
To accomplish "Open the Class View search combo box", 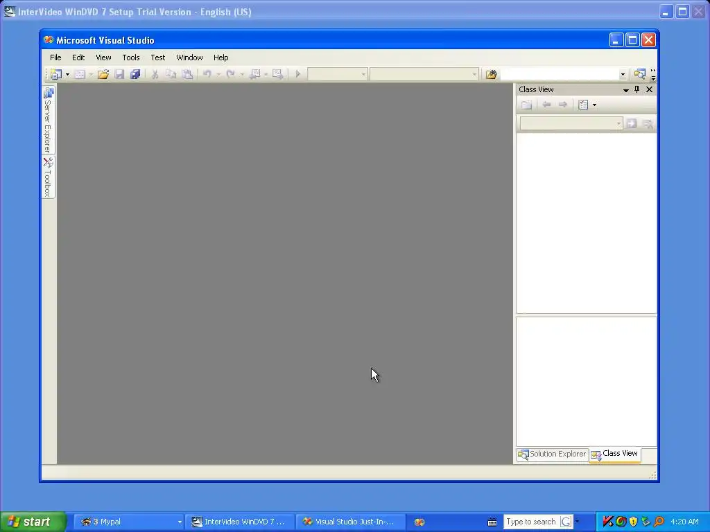I will click(571, 123).
